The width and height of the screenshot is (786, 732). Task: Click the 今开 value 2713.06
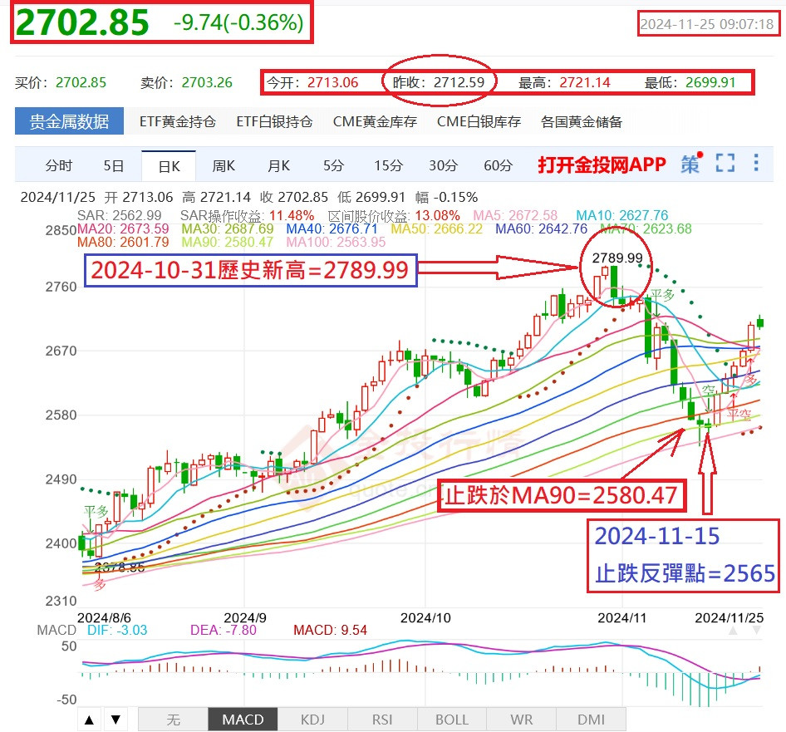coord(333,82)
